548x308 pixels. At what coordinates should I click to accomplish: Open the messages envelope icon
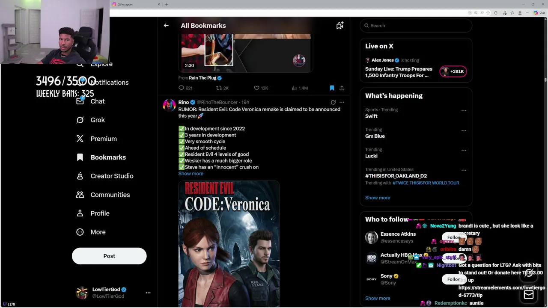(529, 294)
